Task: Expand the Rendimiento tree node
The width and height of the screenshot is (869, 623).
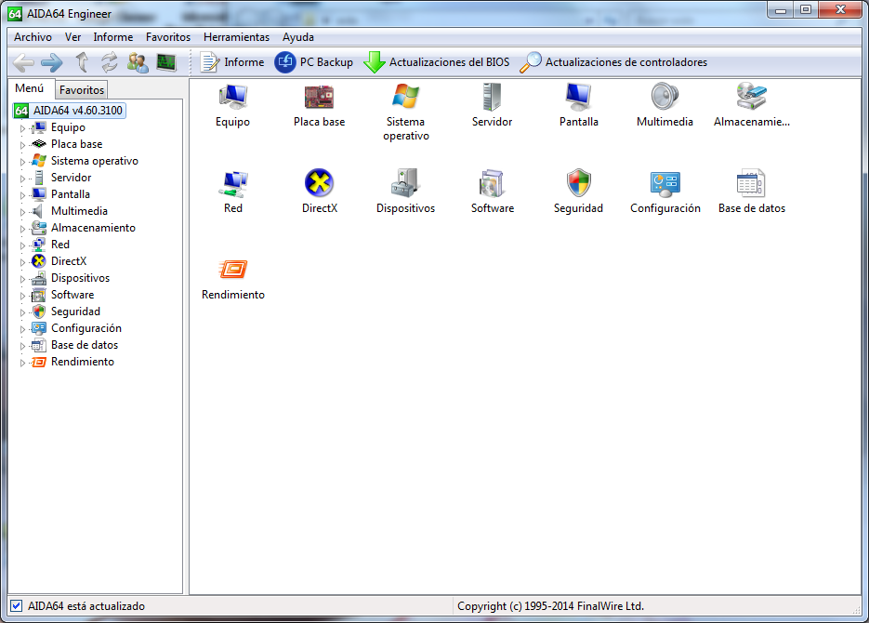Action: pyautogui.click(x=22, y=363)
